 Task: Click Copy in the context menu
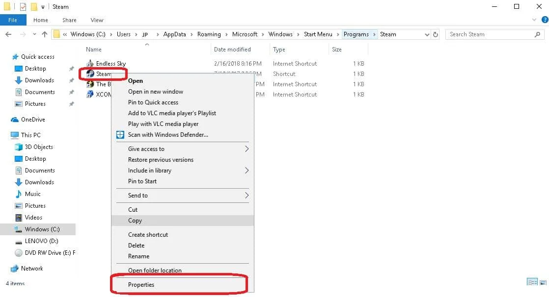[135, 220]
